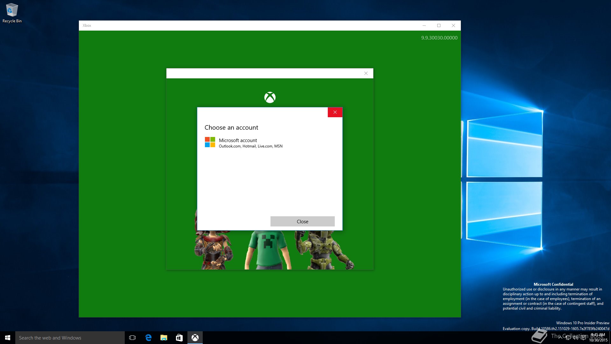This screenshot has height=344, width=611.
Task: Click the taskbar clock showing 9:45 AM
Action: [x=598, y=338]
